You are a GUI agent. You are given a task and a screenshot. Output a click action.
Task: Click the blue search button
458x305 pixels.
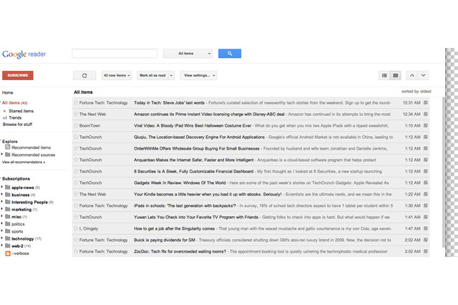coord(230,54)
